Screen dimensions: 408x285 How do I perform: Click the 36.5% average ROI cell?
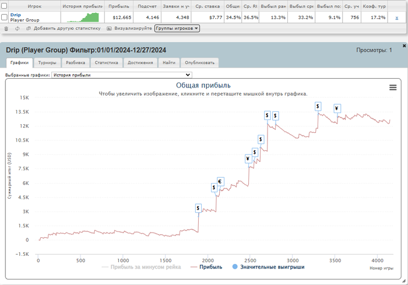tap(251, 17)
